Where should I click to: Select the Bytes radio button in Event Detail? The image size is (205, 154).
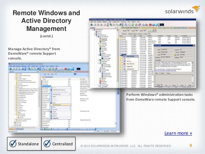coord(160,73)
